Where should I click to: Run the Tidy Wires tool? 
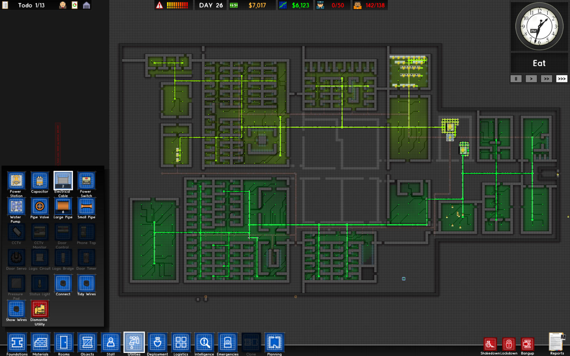click(87, 283)
